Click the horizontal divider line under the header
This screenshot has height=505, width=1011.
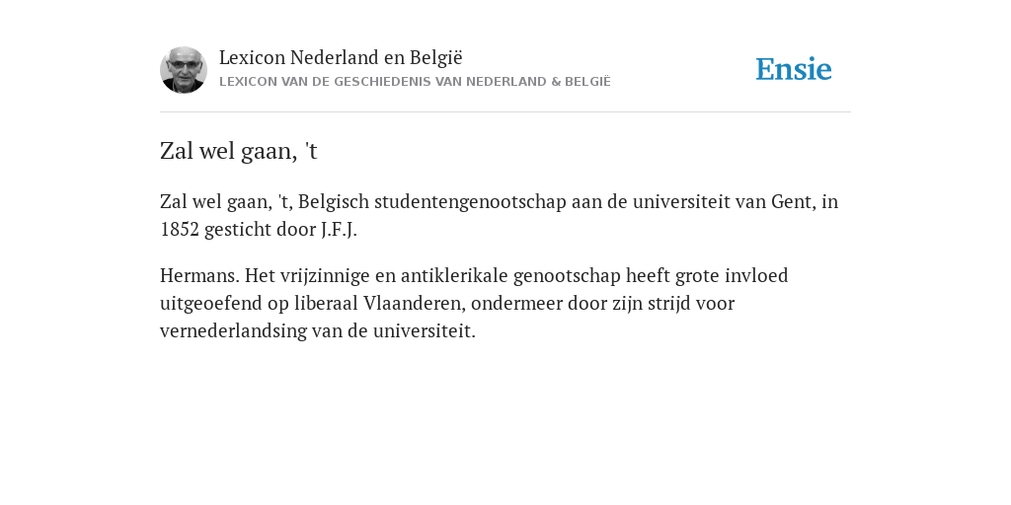click(505, 112)
